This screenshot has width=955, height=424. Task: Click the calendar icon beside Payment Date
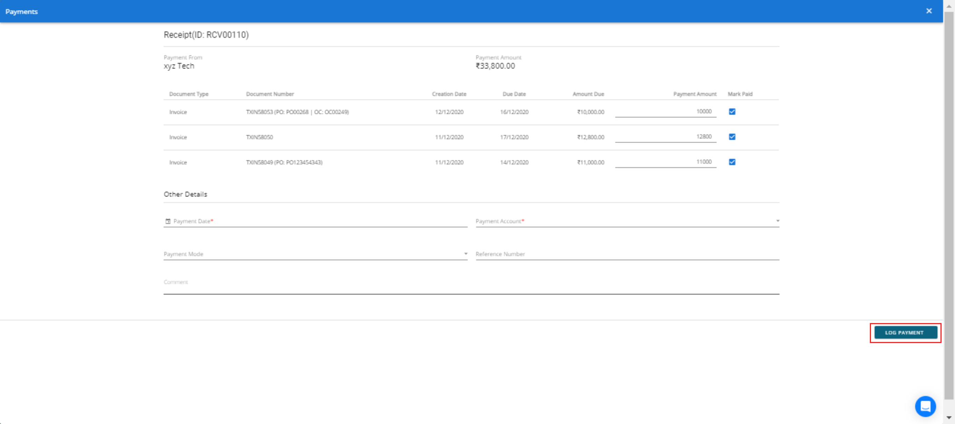pos(168,221)
